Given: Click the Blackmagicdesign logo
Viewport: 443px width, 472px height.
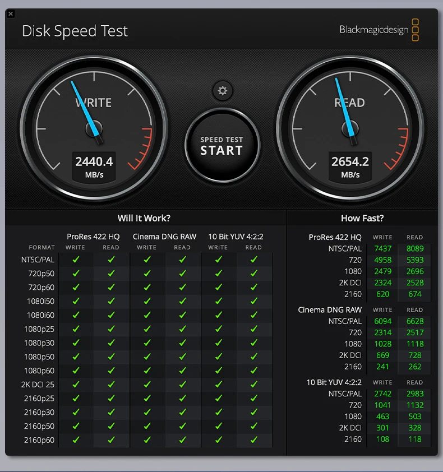Looking at the screenshot, I should [379, 30].
